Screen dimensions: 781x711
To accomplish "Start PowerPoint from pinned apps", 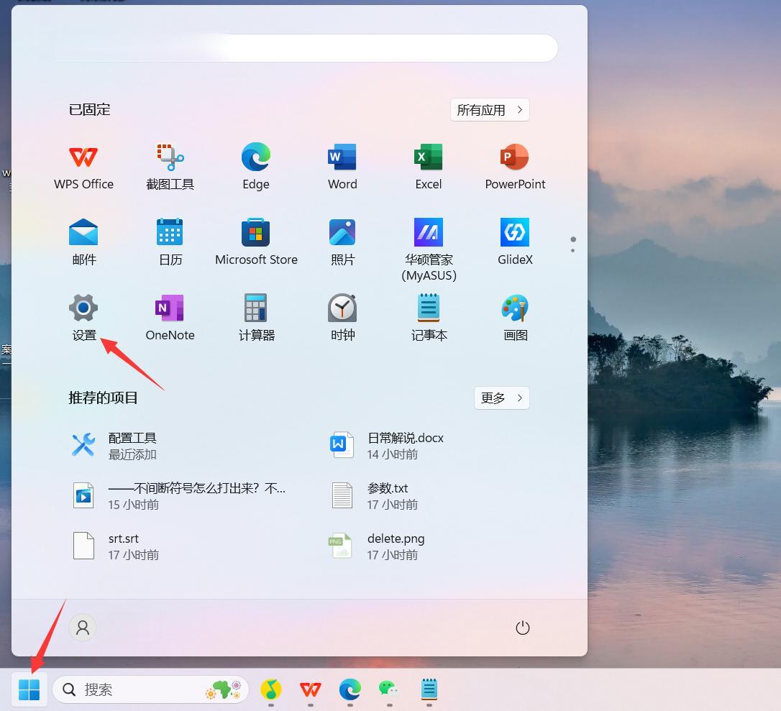I will [x=515, y=167].
